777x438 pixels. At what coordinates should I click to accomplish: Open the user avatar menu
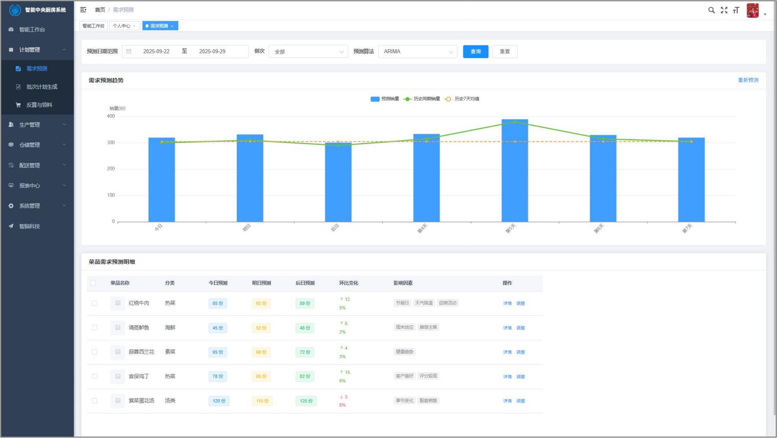[x=753, y=11]
